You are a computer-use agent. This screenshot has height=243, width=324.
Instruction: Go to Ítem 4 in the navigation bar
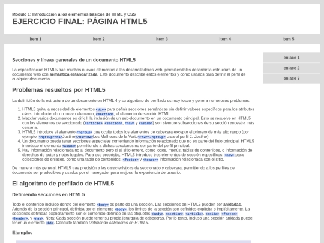click(225, 39)
